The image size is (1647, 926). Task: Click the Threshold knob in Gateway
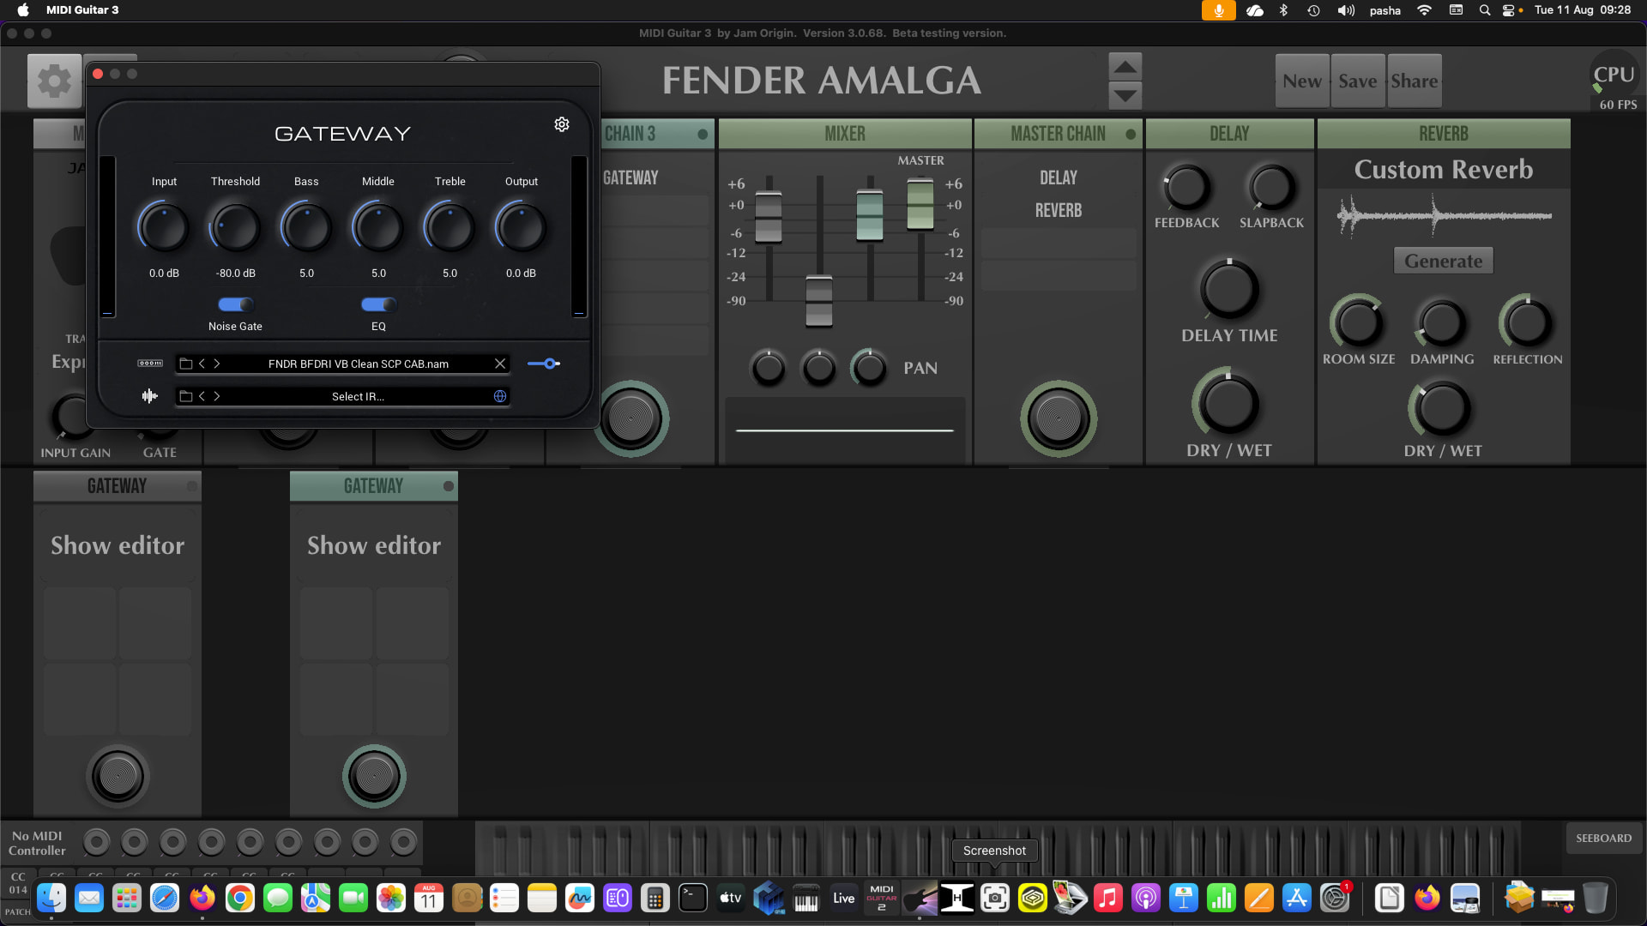click(235, 227)
